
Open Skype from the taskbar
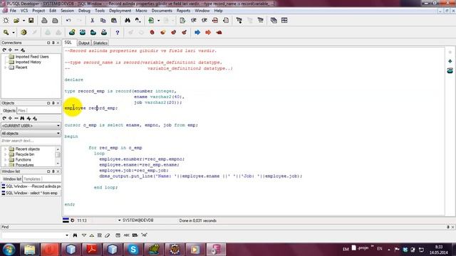pyautogui.click(x=133, y=250)
